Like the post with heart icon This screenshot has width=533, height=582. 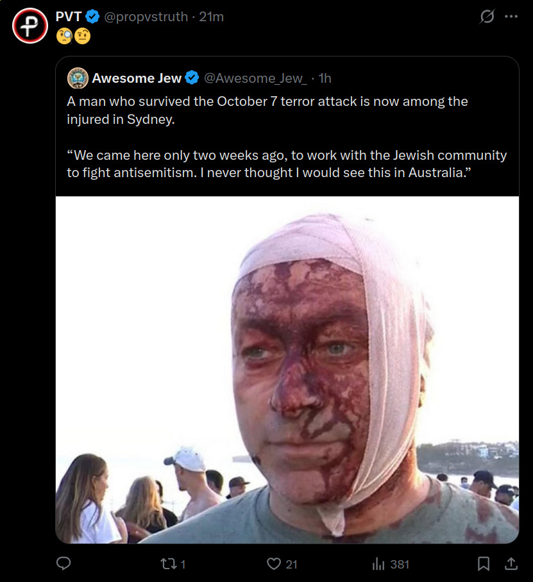[275, 564]
